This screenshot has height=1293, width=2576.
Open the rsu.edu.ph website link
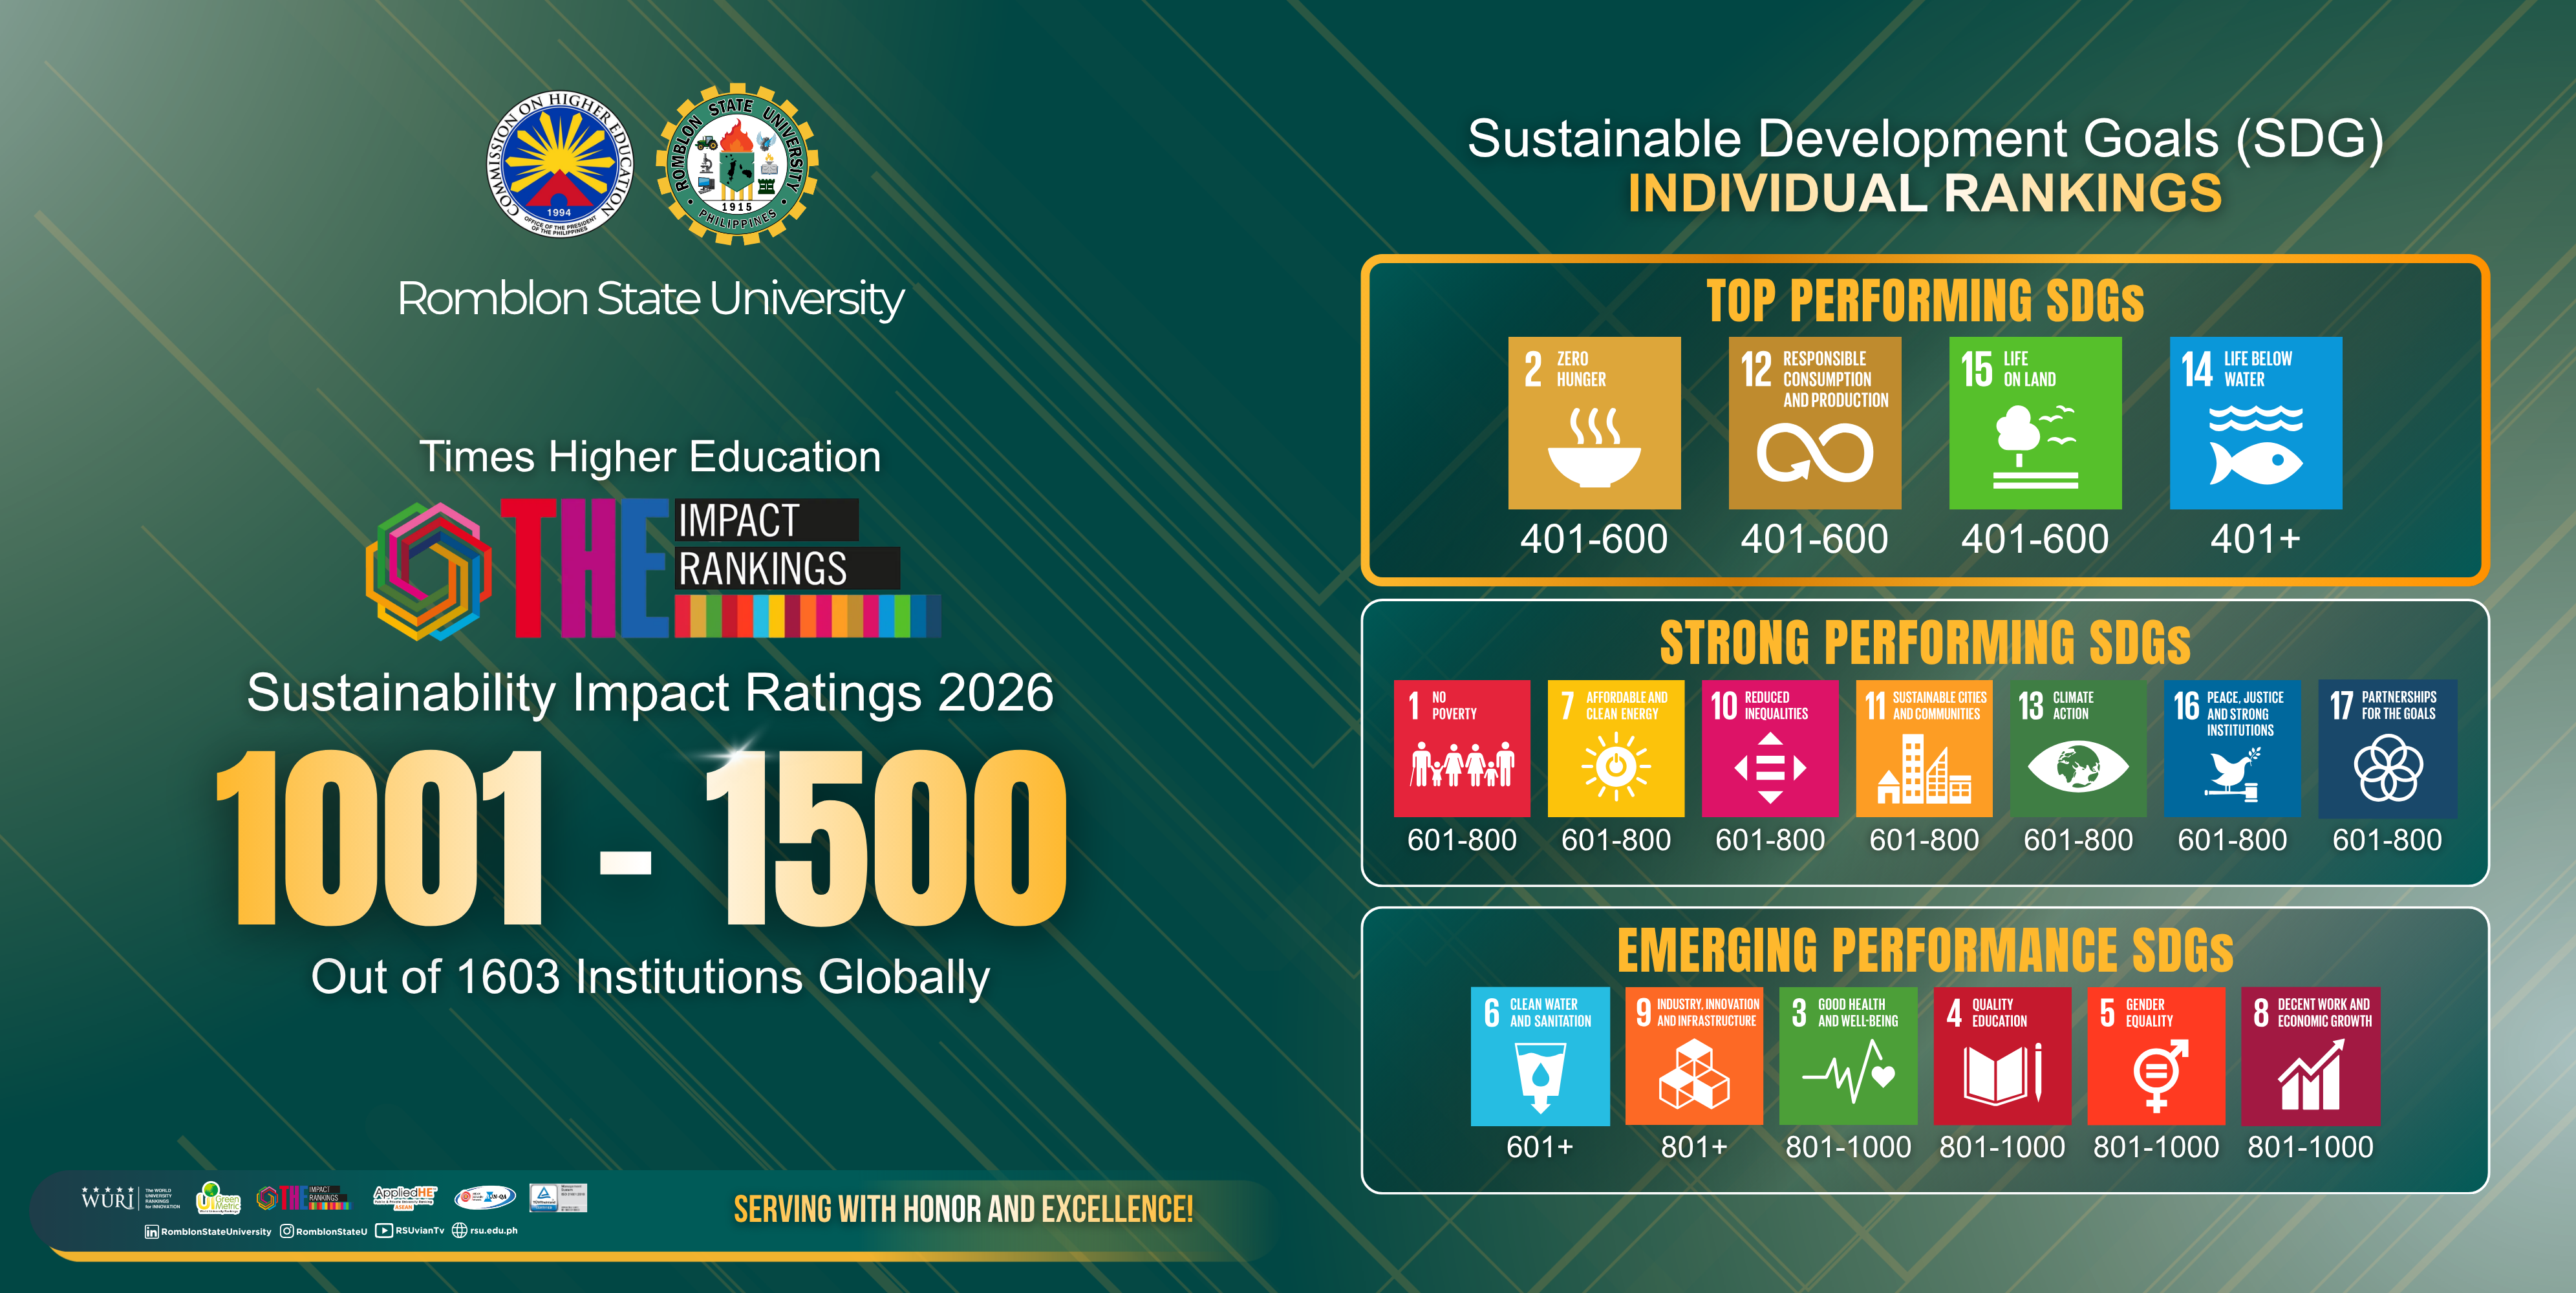click(x=485, y=1230)
